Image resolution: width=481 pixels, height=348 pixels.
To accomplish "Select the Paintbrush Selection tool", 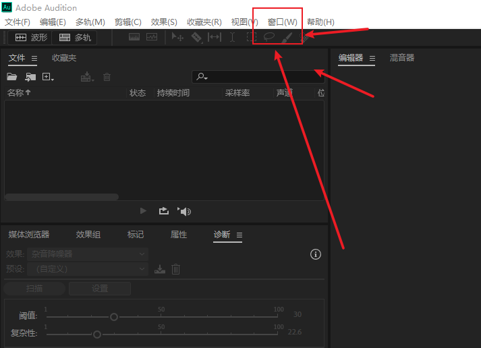I will pos(286,38).
